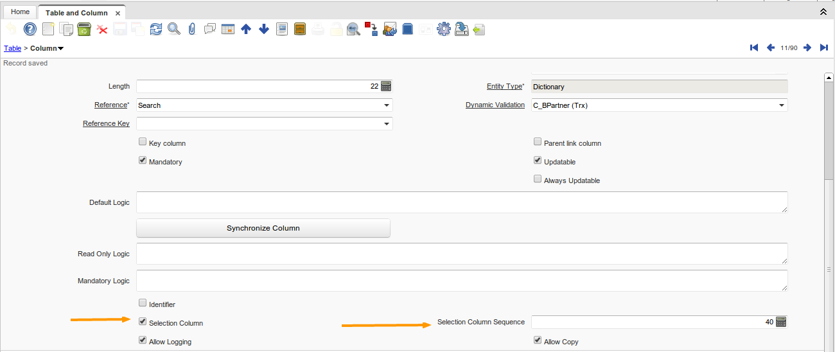Click the Table breadcrumb link

pyautogui.click(x=12, y=48)
